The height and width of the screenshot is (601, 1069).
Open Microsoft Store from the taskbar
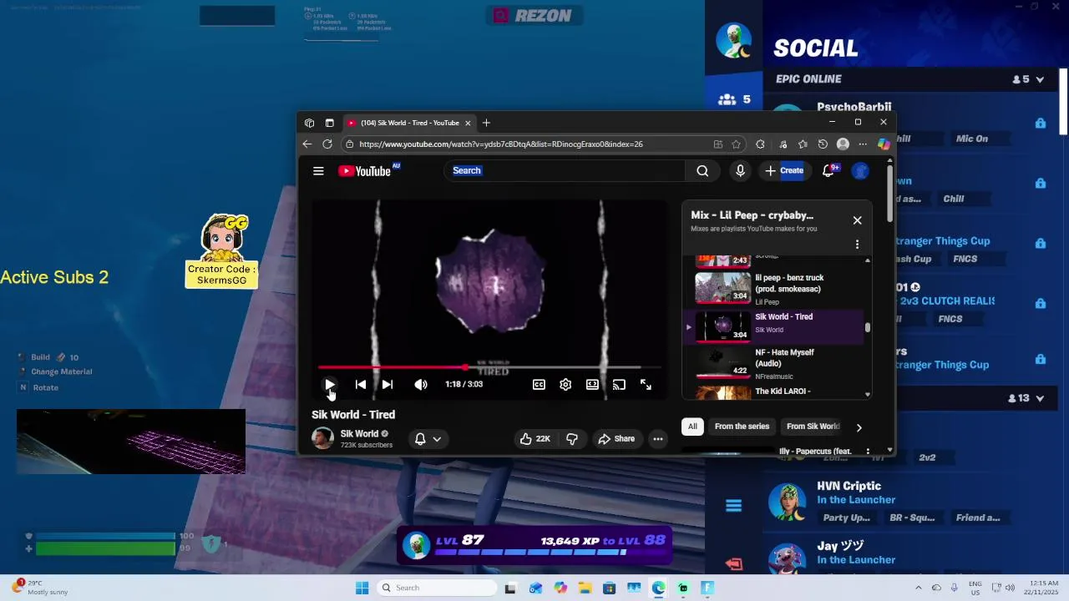tap(610, 588)
